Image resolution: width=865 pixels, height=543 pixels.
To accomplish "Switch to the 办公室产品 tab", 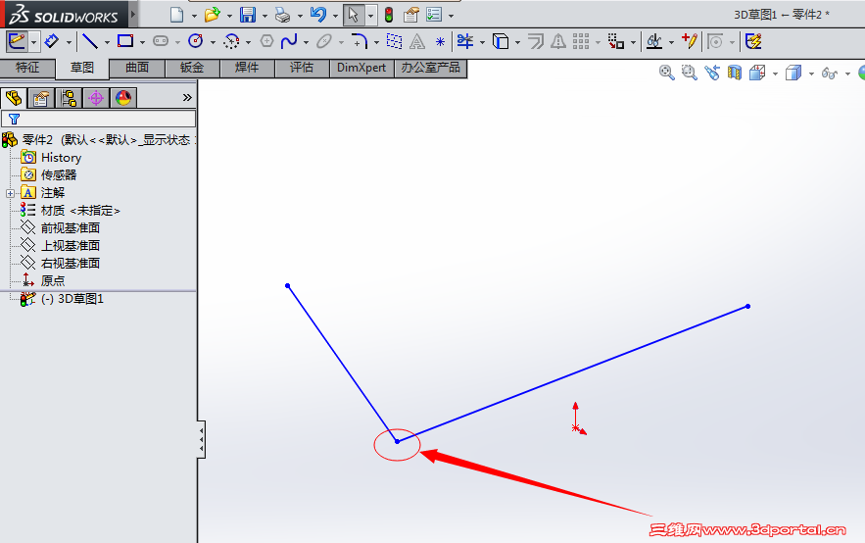I will (431, 68).
